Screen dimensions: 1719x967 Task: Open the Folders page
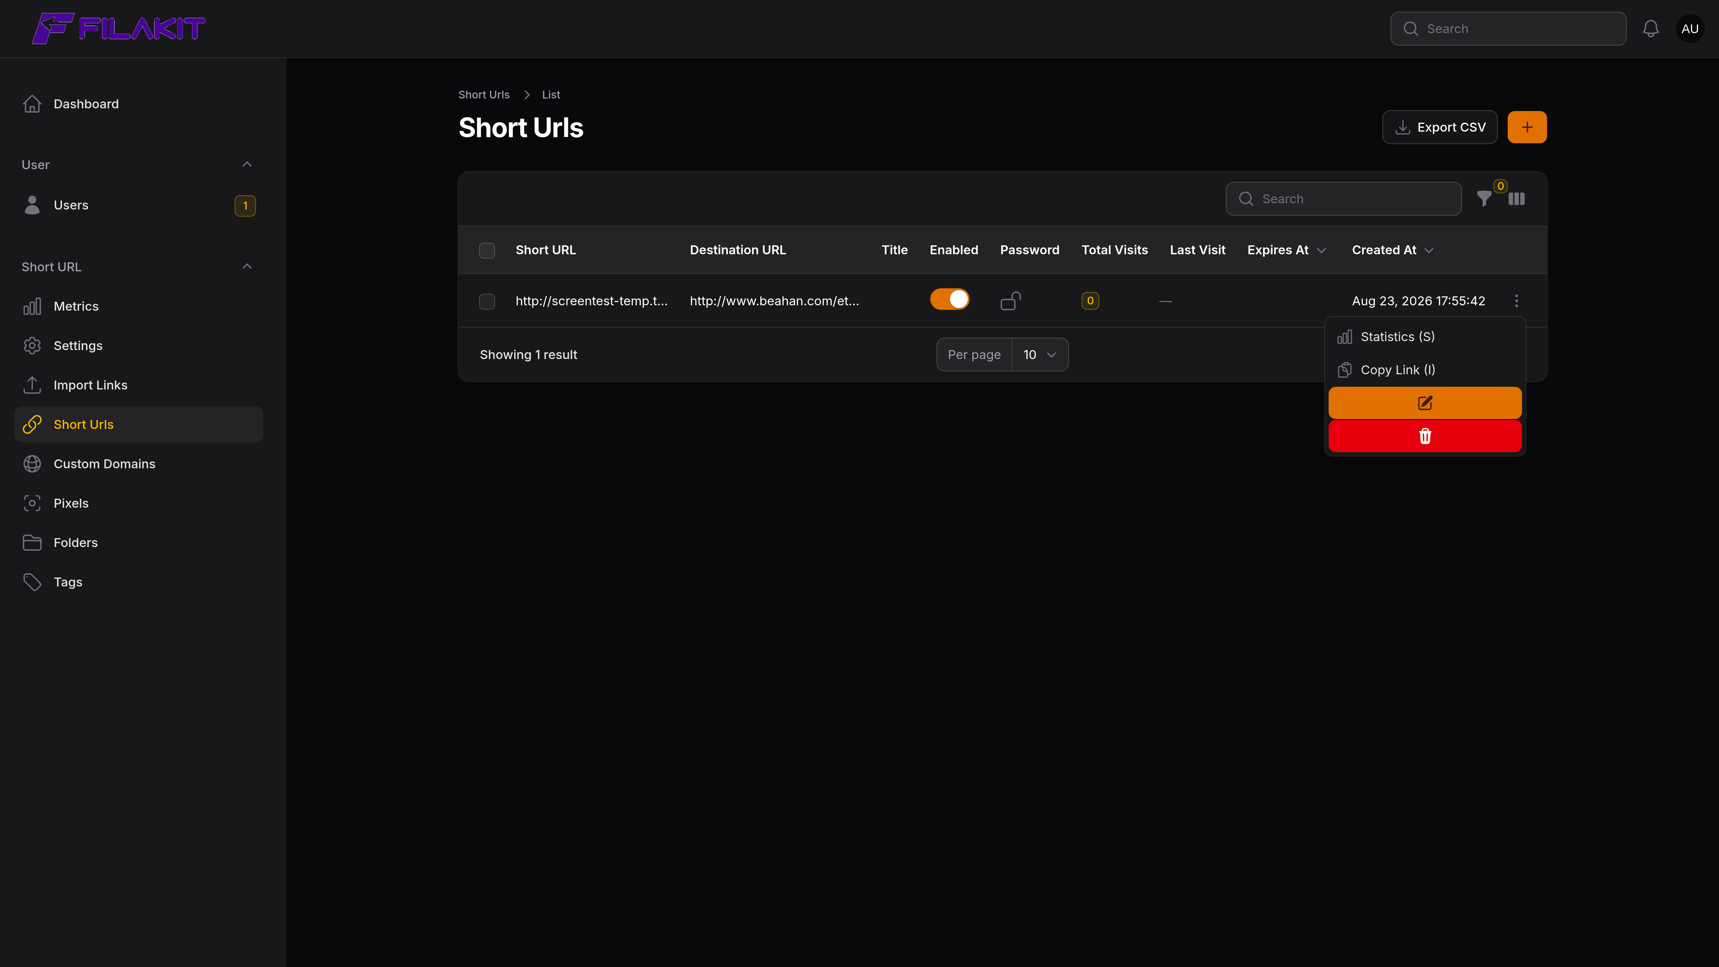139,543
